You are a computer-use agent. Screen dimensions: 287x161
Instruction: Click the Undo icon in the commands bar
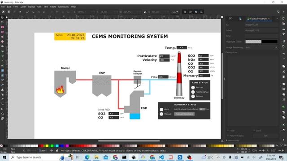283,54
